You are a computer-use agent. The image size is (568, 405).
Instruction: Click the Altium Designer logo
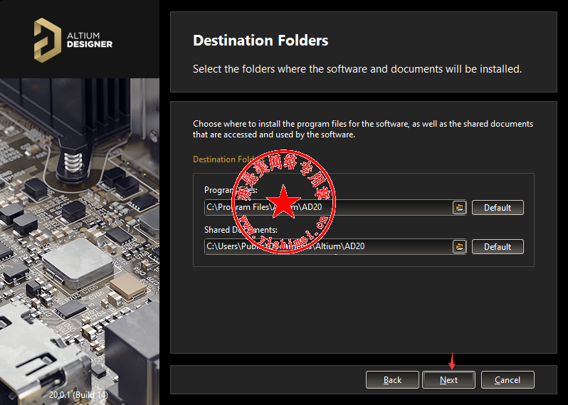73,40
